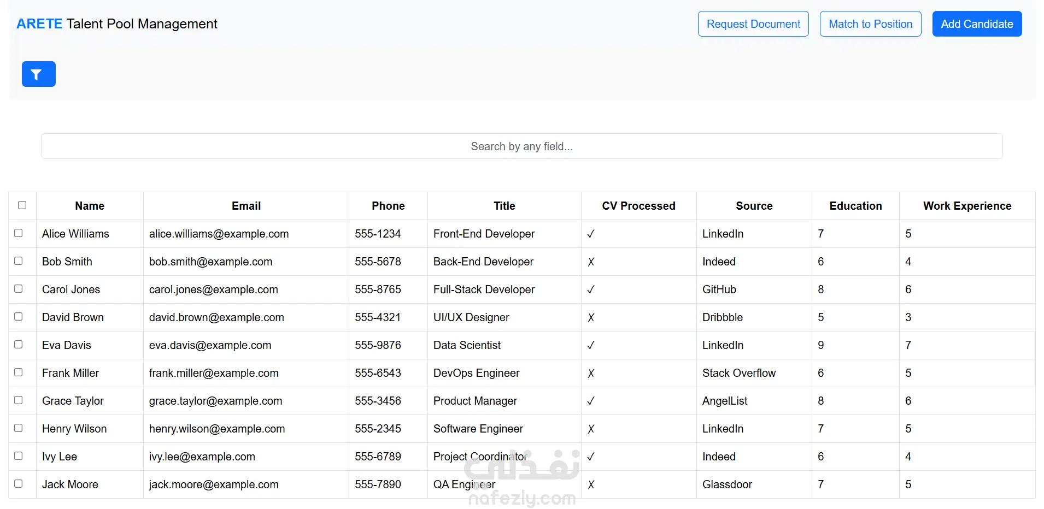The height and width of the screenshot is (509, 1044).
Task: Click the ARETE Talent Pool Management title
Action: 117,24
